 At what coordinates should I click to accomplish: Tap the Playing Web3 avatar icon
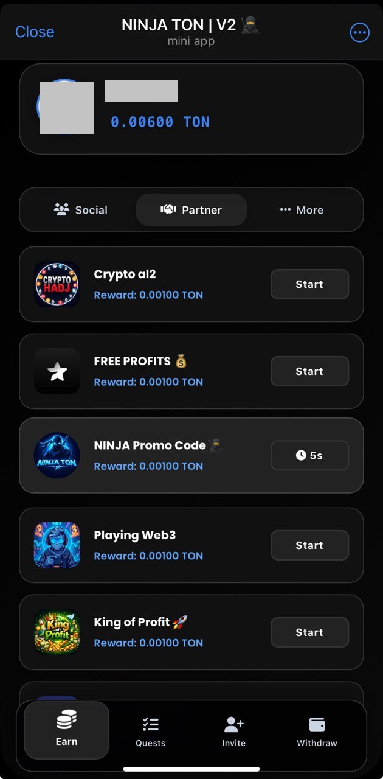[x=57, y=545]
